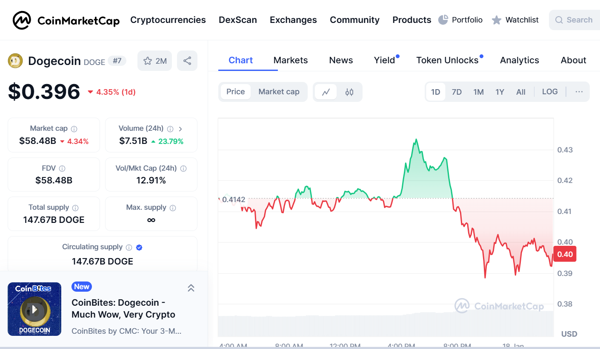
Task: Click the Circulating supply info icon
Action: [129, 247]
